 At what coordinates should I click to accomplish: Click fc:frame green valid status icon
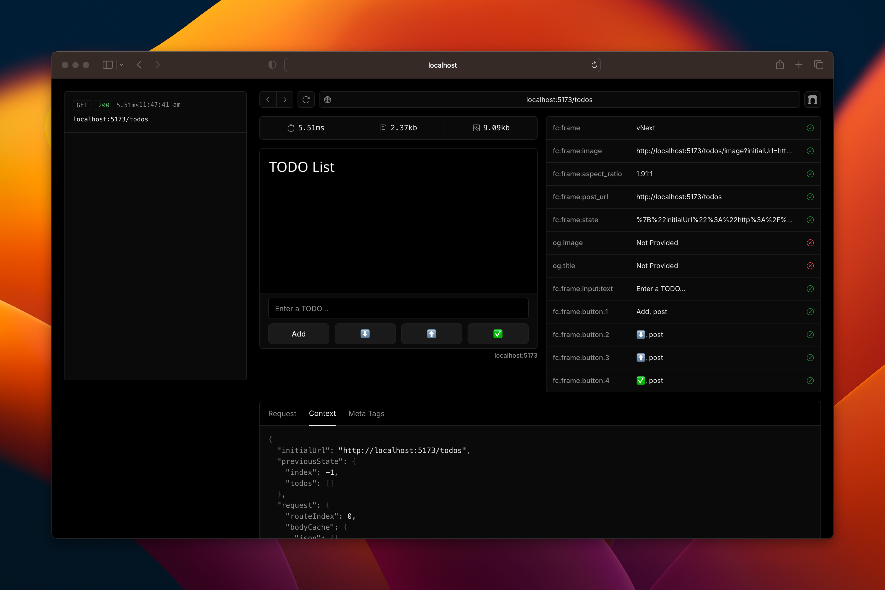[x=810, y=128]
